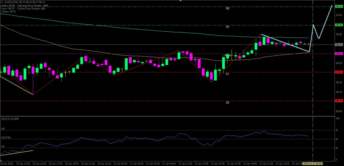Click the Current Days Range= 800 text
The image size is (344, 166).
click(31, 8)
